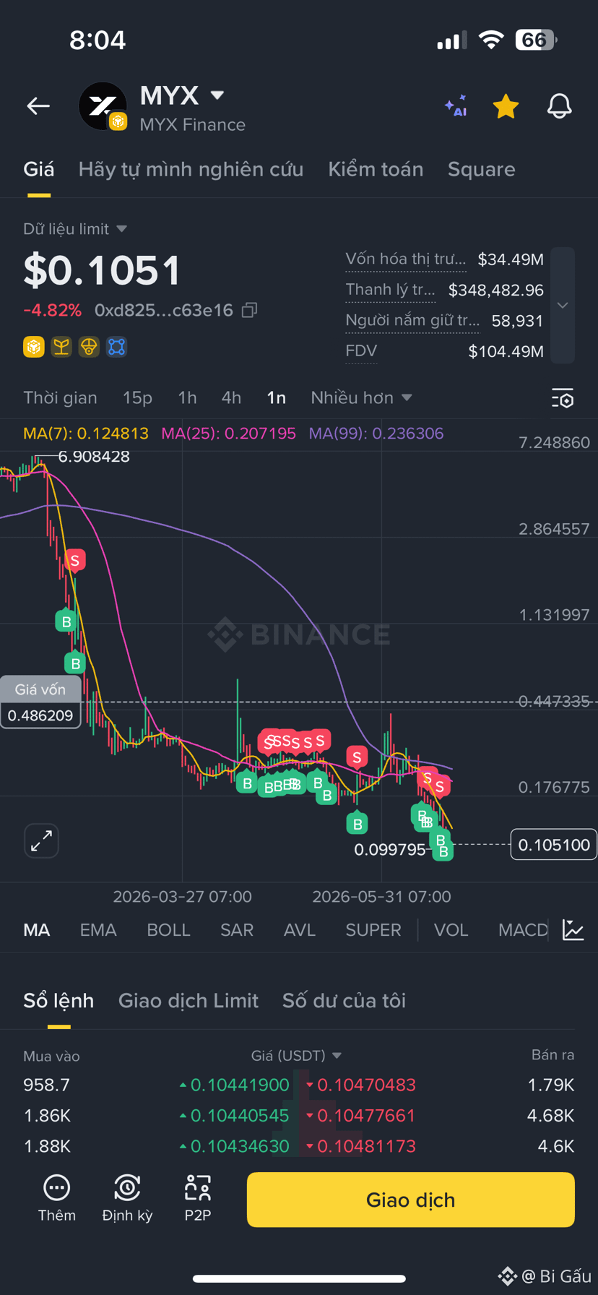This screenshot has width=598, height=1295.
Task: Tap MA(99): 0.236306 indicator label
Action: point(376,434)
